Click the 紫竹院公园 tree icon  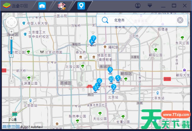click(28, 52)
